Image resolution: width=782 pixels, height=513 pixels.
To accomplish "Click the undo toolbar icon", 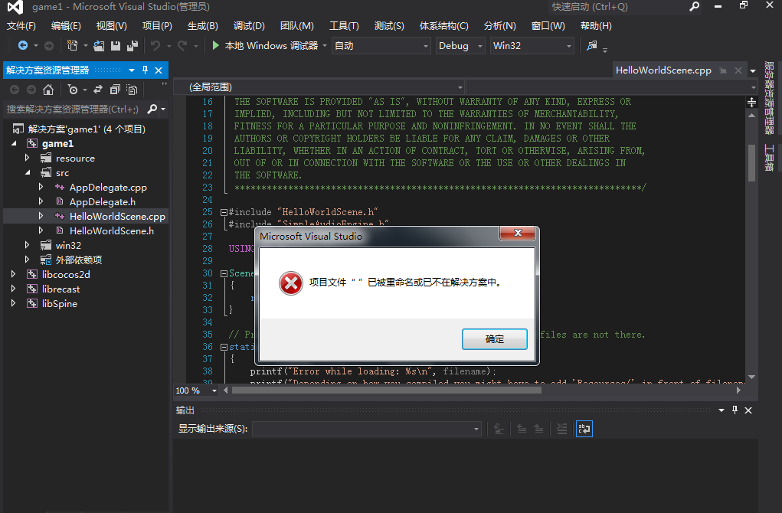I will coord(155,46).
